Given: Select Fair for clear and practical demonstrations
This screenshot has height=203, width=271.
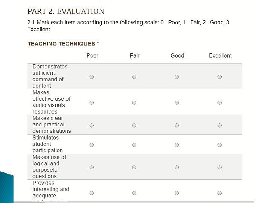Looking at the screenshot, I should tap(134, 125).
